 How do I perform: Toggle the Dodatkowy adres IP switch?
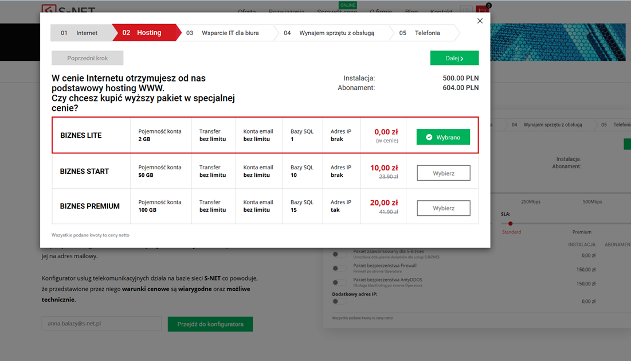[339, 301]
